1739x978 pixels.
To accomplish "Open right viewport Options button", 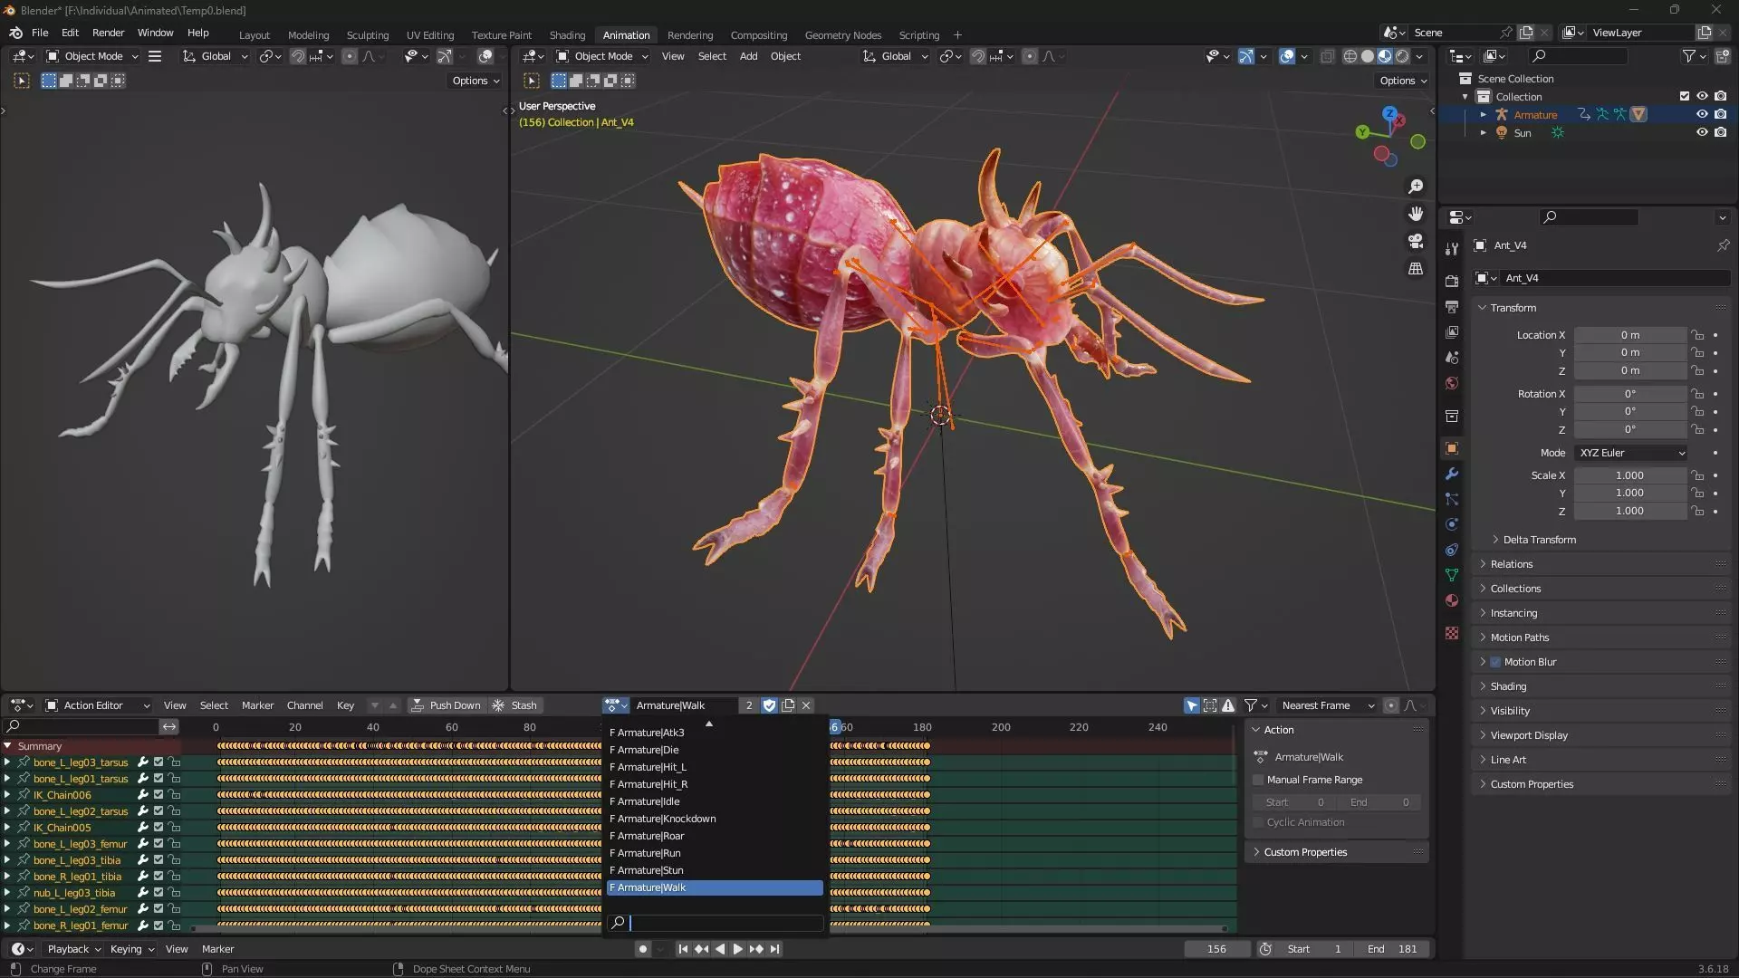I will coord(1403,81).
